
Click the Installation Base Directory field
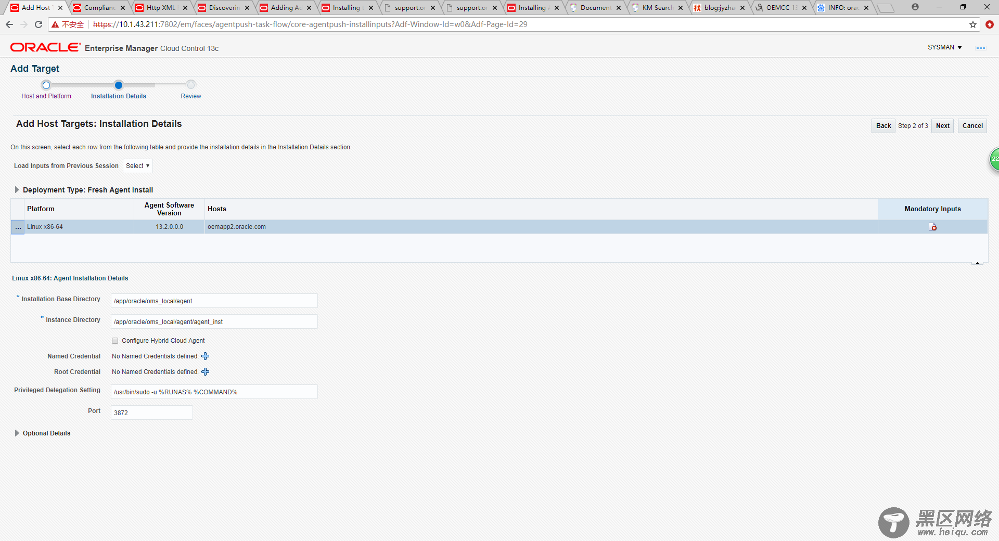[214, 301]
